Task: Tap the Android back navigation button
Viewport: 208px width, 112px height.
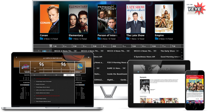Action: coord(190,104)
